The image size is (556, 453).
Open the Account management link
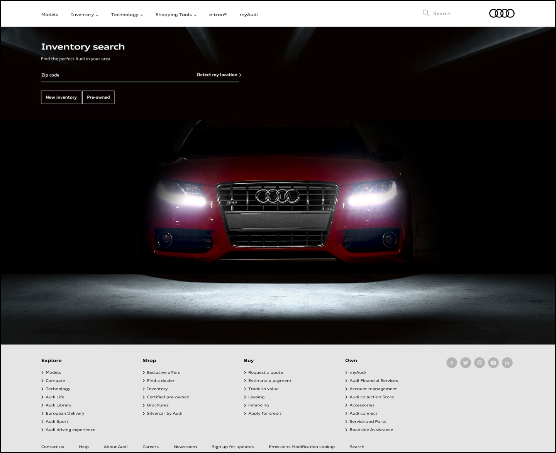click(373, 389)
